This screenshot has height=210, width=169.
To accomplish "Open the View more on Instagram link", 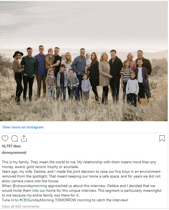I will coord(23,127).
